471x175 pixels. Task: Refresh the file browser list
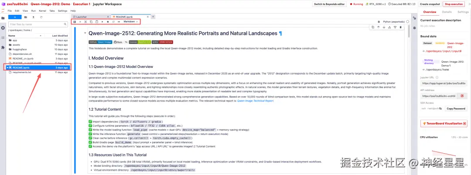[41, 17]
